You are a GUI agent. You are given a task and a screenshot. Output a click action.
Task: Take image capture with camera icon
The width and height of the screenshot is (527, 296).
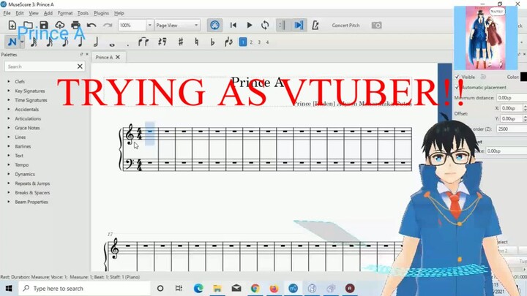pos(376,25)
